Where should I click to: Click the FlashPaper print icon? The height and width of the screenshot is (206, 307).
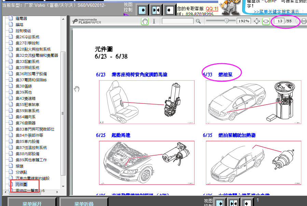coord(304,21)
